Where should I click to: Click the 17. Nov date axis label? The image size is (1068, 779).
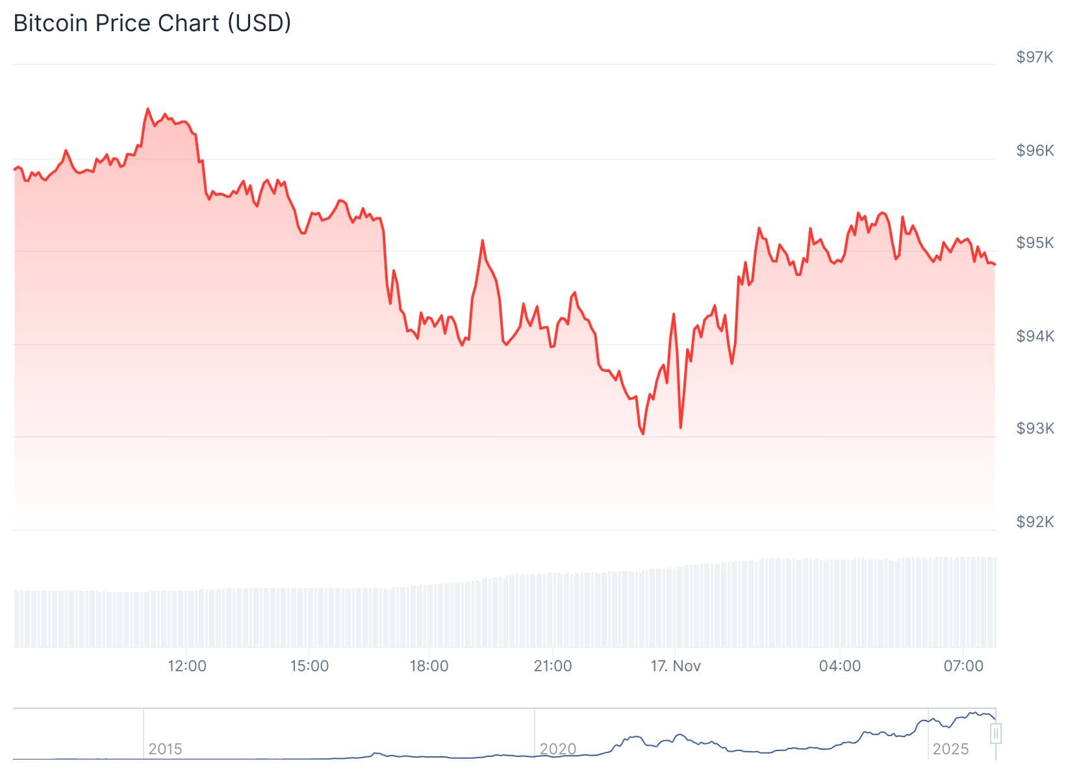[676, 666]
